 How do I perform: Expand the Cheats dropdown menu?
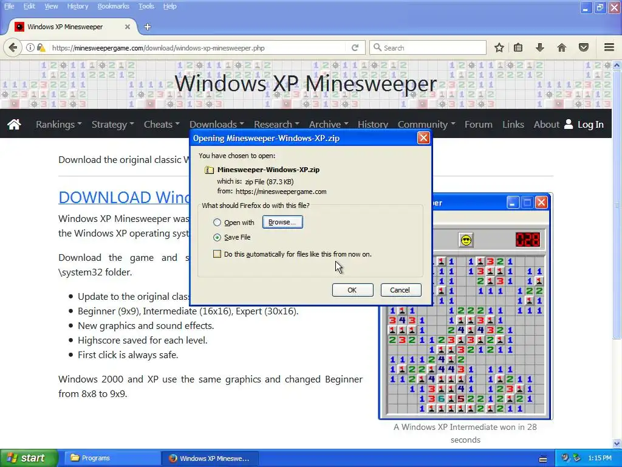[x=162, y=124]
